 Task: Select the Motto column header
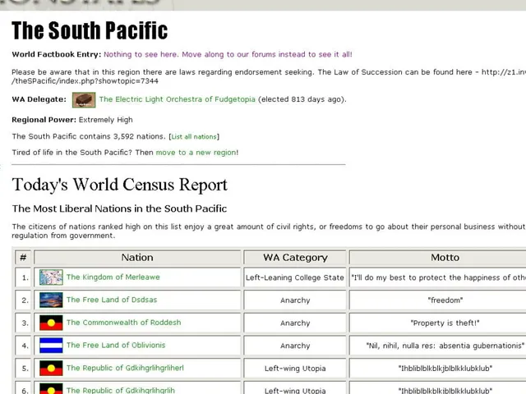coord(445,257)
